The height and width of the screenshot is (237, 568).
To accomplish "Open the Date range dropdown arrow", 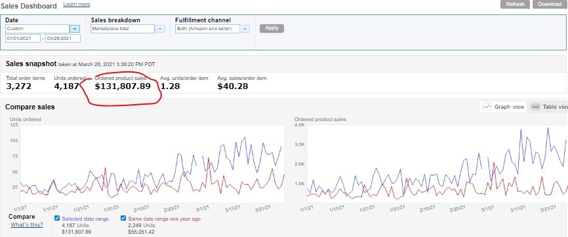I will tap(75, 29).
